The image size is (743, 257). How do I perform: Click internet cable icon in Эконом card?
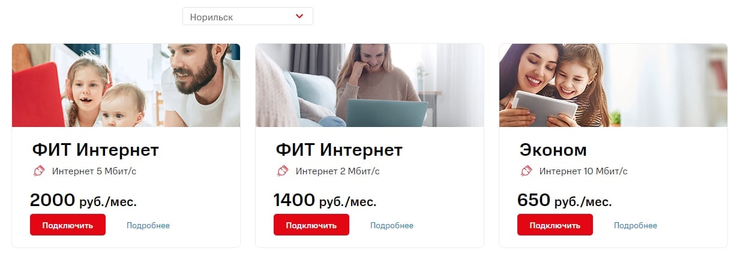tap(526, 171)
